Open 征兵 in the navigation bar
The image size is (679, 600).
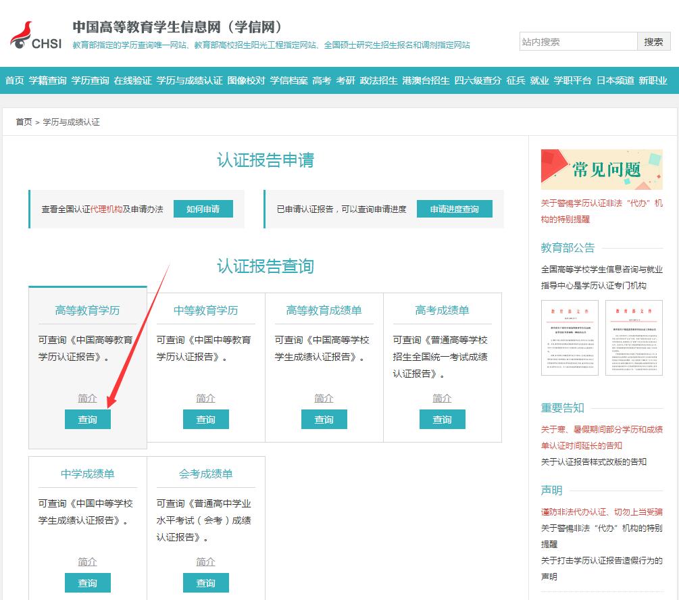pyautogui.click(x=515, y=80)
